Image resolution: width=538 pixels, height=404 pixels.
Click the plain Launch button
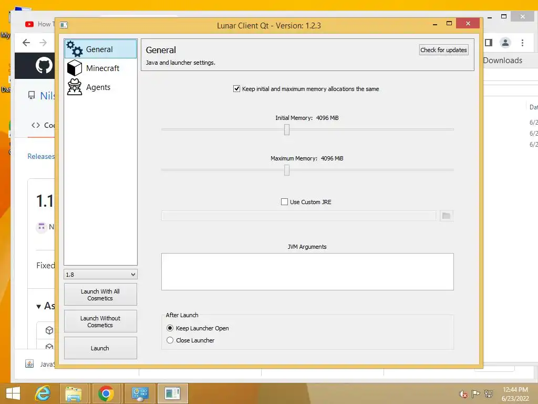(100, 348)
